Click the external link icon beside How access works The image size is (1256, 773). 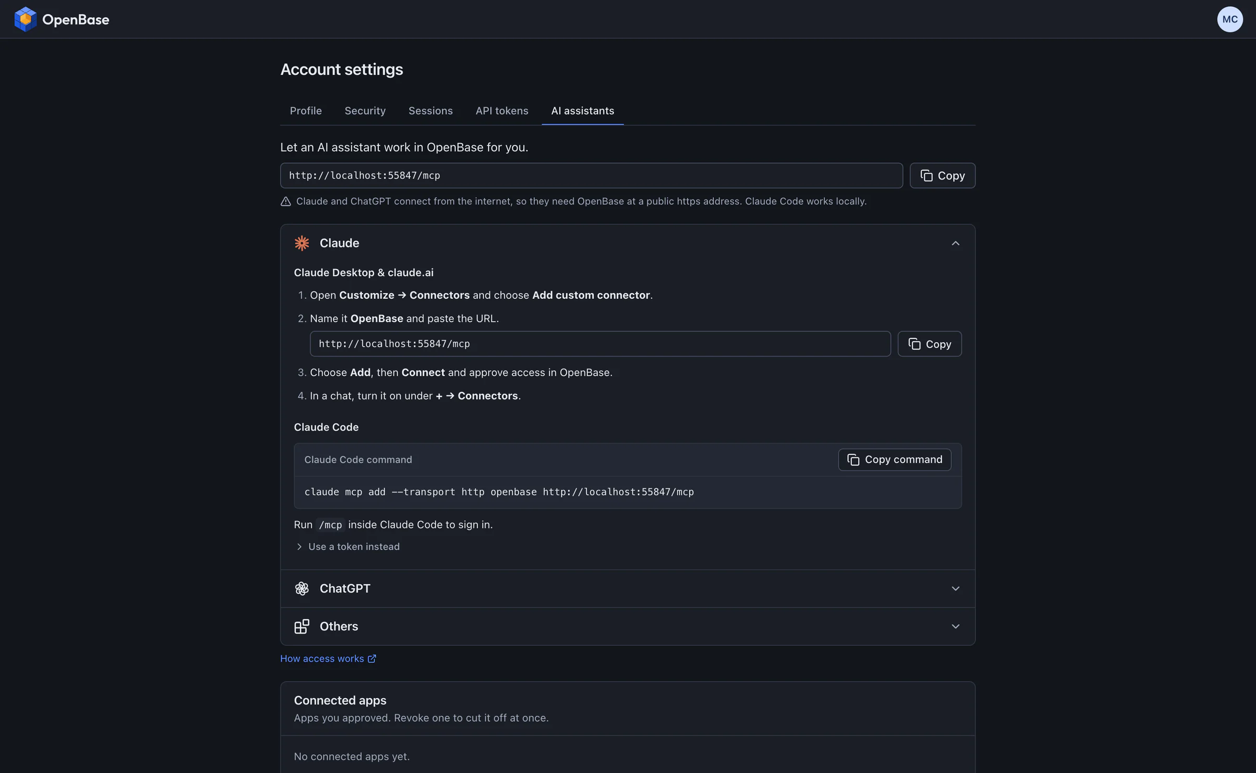click(372, 658)
